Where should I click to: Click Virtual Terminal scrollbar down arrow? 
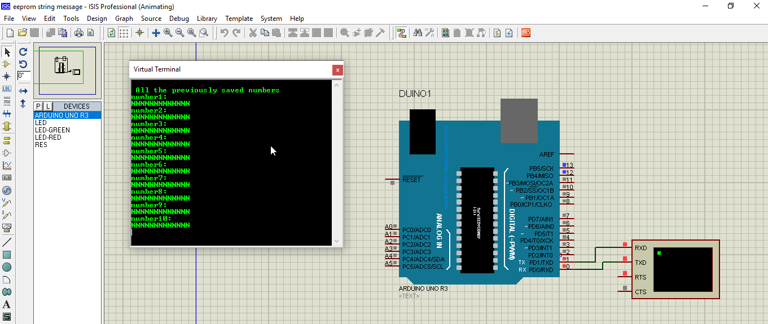pos(337,241)
